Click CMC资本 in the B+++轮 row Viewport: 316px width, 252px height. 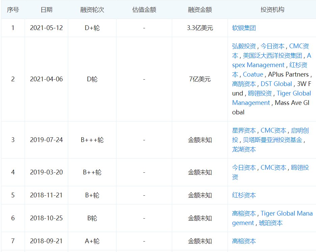click(273, 131)
